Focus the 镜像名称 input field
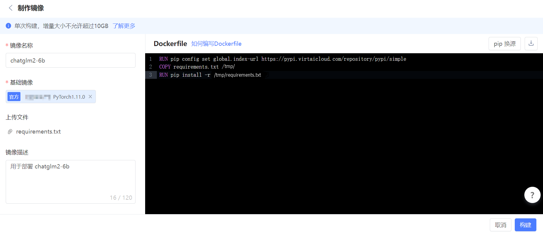 (x=70, y=60)
